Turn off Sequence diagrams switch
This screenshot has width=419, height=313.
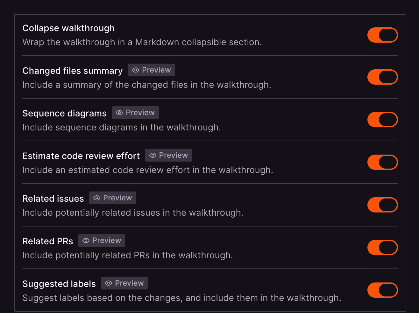coord(382,120)
